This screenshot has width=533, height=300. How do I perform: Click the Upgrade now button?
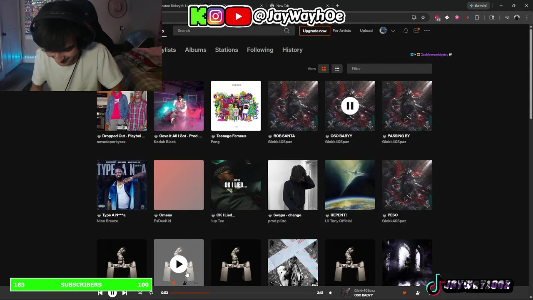tap(314, 31)
